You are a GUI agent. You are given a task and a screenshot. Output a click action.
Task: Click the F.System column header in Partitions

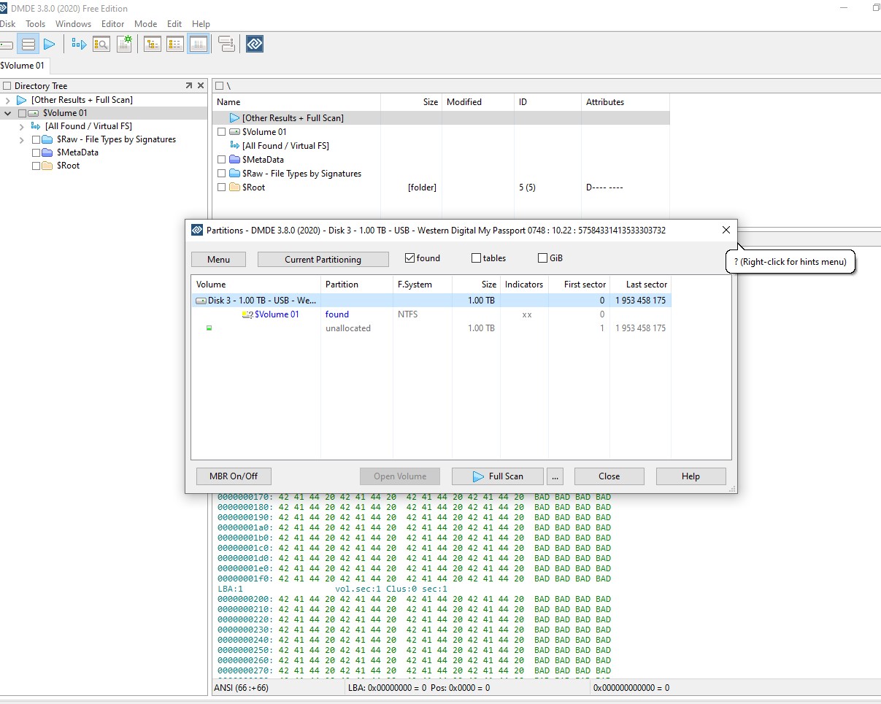tap(422, 285)
